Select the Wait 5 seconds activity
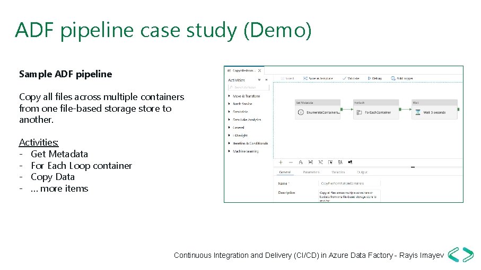This screenshot has height=270, width=481. point(434,109)
